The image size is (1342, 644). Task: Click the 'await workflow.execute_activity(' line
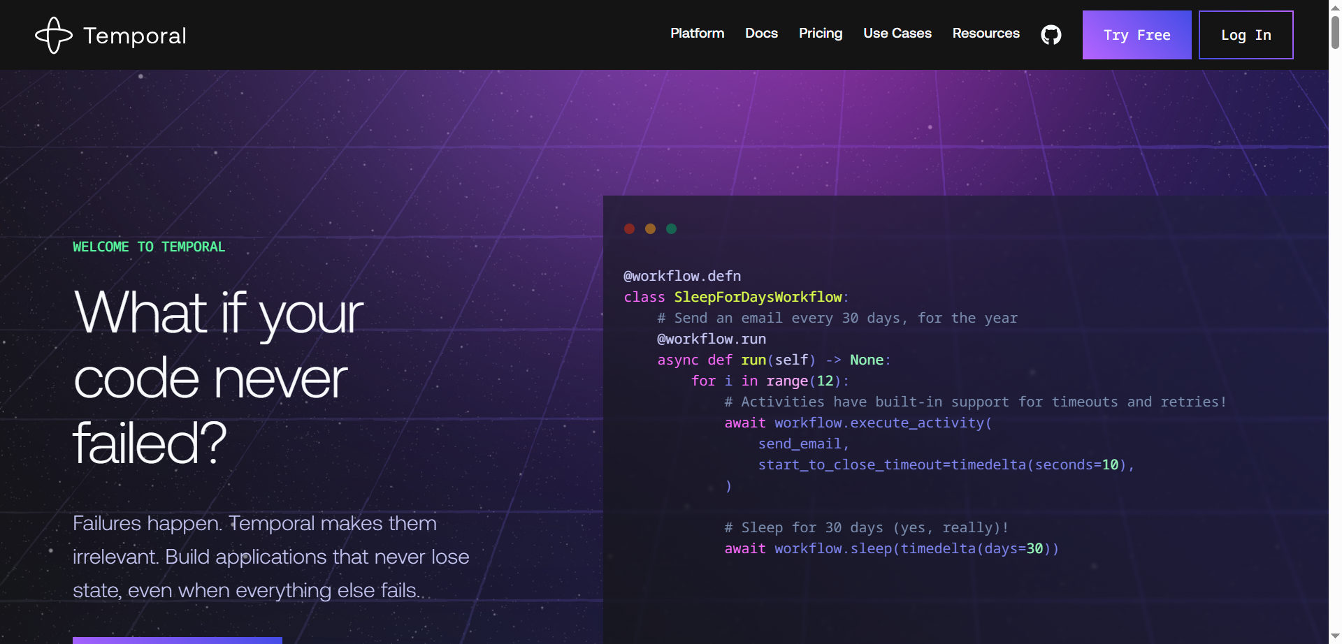click(858, 423)
